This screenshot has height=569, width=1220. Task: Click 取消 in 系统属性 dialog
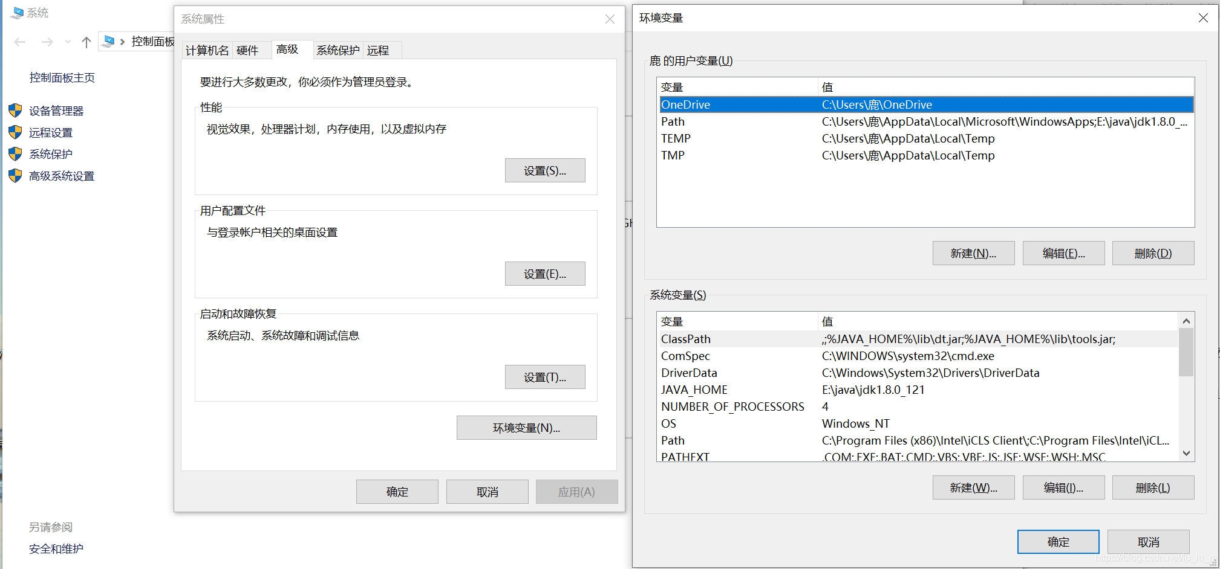pyautogui.click(x=487, y=492)
